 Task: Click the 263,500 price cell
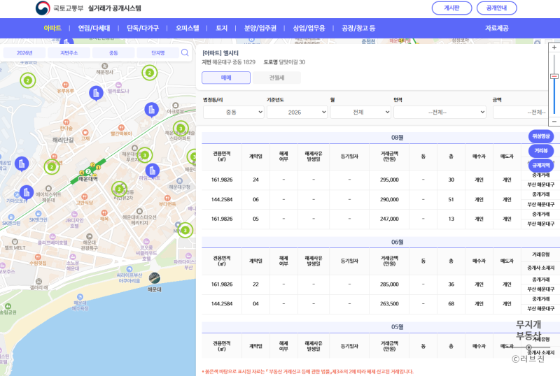point(389,304)
